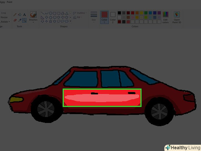Choose the right arrow shape
Viewport: 201px width, 151px height.
click(59, 17)
